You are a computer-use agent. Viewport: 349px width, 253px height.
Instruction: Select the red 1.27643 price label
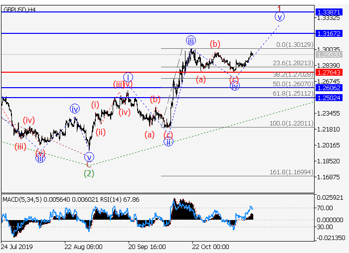(329, 72)
